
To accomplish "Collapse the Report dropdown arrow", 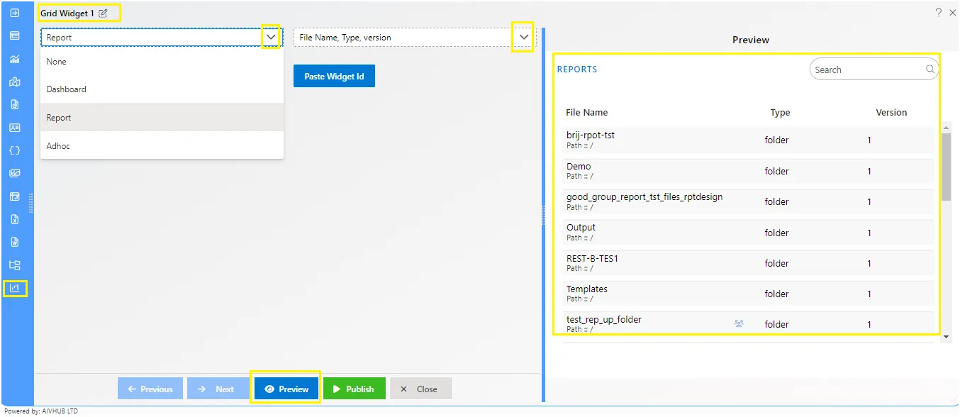I will click(270, 37).
